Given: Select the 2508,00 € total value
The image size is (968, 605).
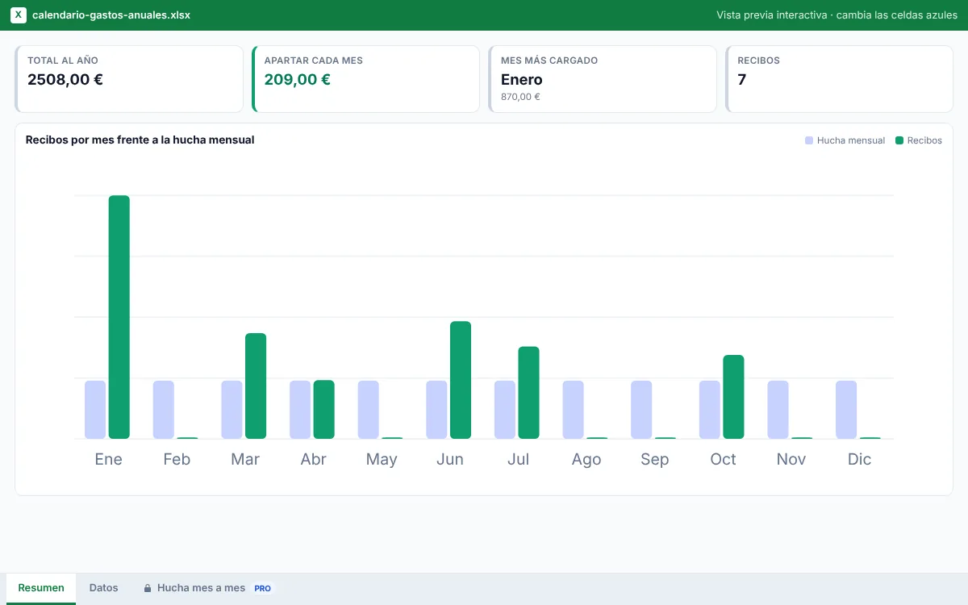Looking at the screenshot, I should 65,79.
